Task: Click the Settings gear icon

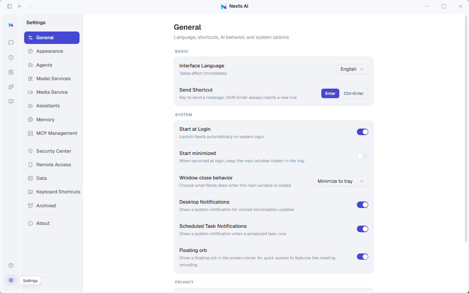Action: click(x=11, y=280)
